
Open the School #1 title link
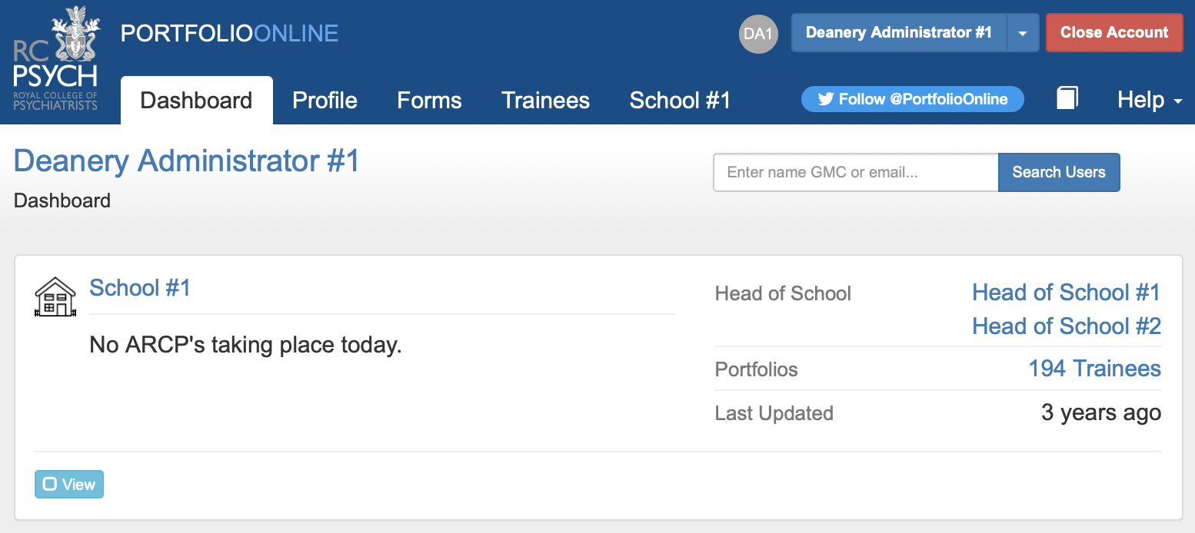click(x=140, y=288)
